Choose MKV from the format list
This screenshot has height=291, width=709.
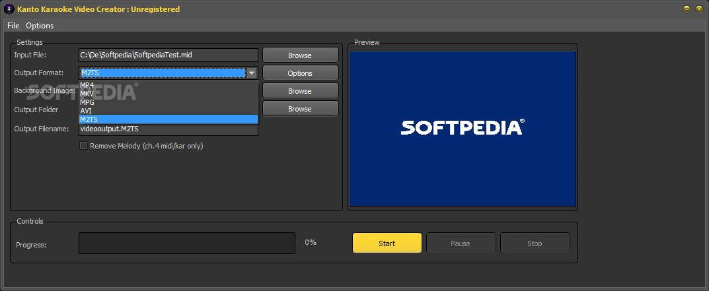[168, 94]
